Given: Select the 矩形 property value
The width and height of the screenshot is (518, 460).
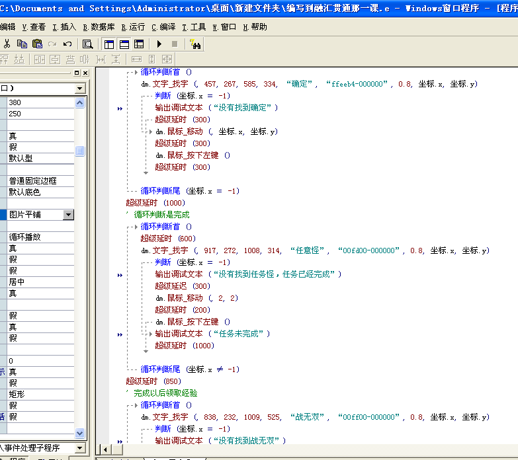Looking at the screenshot, I should 40,394.
